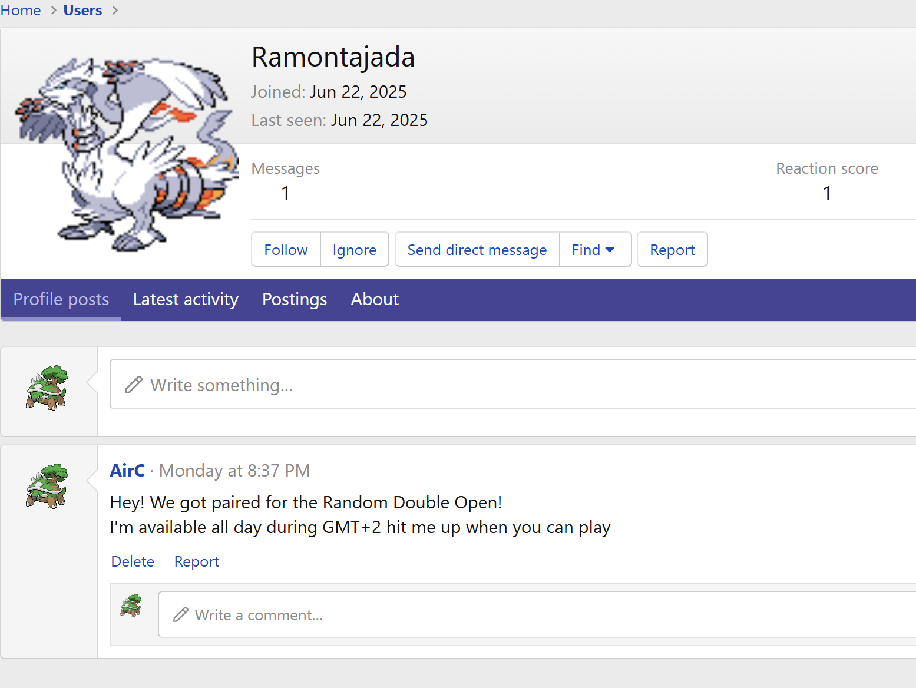
Task: Click post text about Random Double Open
Action: 306,502
